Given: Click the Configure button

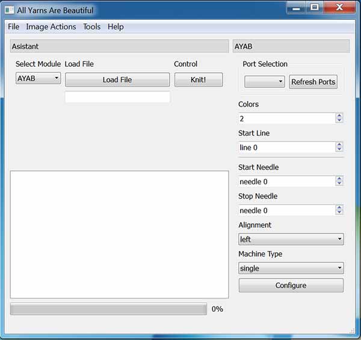Looking at the screenshot, I should 291,285.
